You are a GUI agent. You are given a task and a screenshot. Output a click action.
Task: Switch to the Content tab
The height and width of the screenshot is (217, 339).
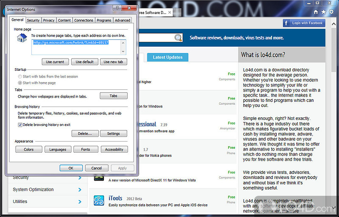pos(64,20)
